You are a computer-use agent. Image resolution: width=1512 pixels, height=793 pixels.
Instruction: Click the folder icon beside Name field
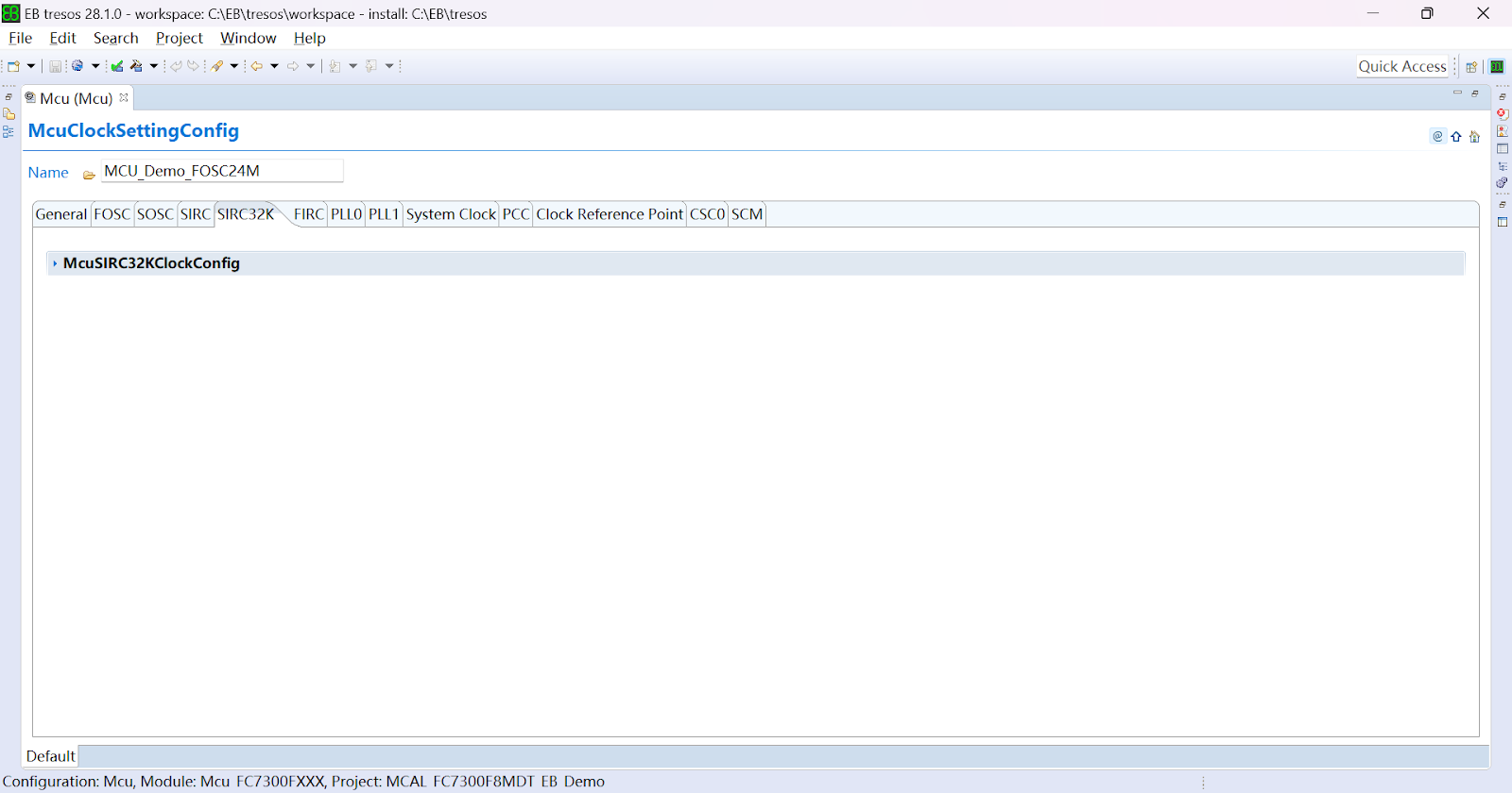click(x=89, y=175)
